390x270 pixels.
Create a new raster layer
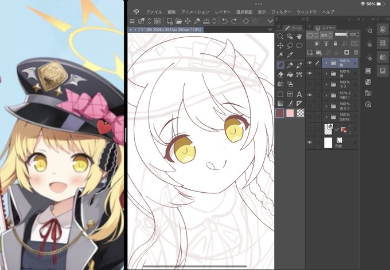310,53
